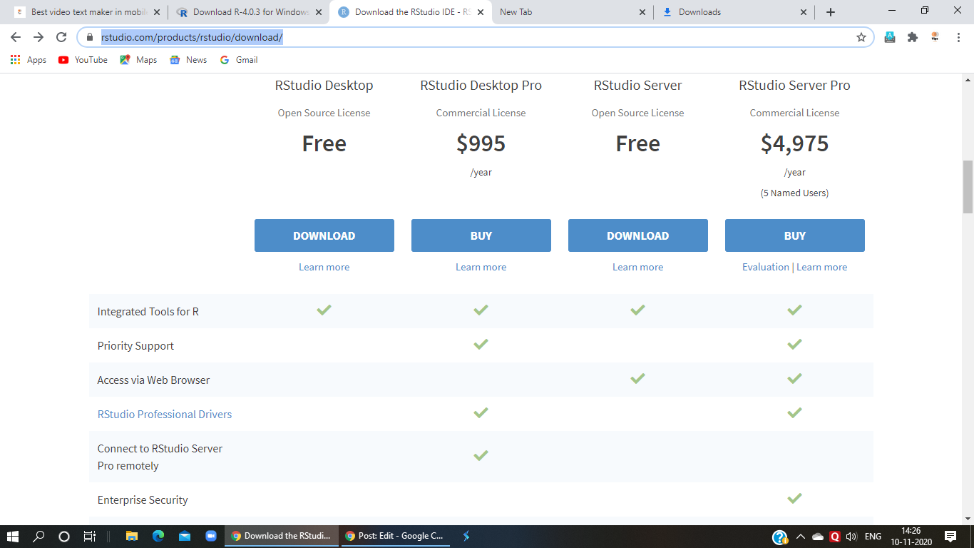974x548 pixels.
Task: Open Zoom from the taskbar
Action: click(211, 536)
